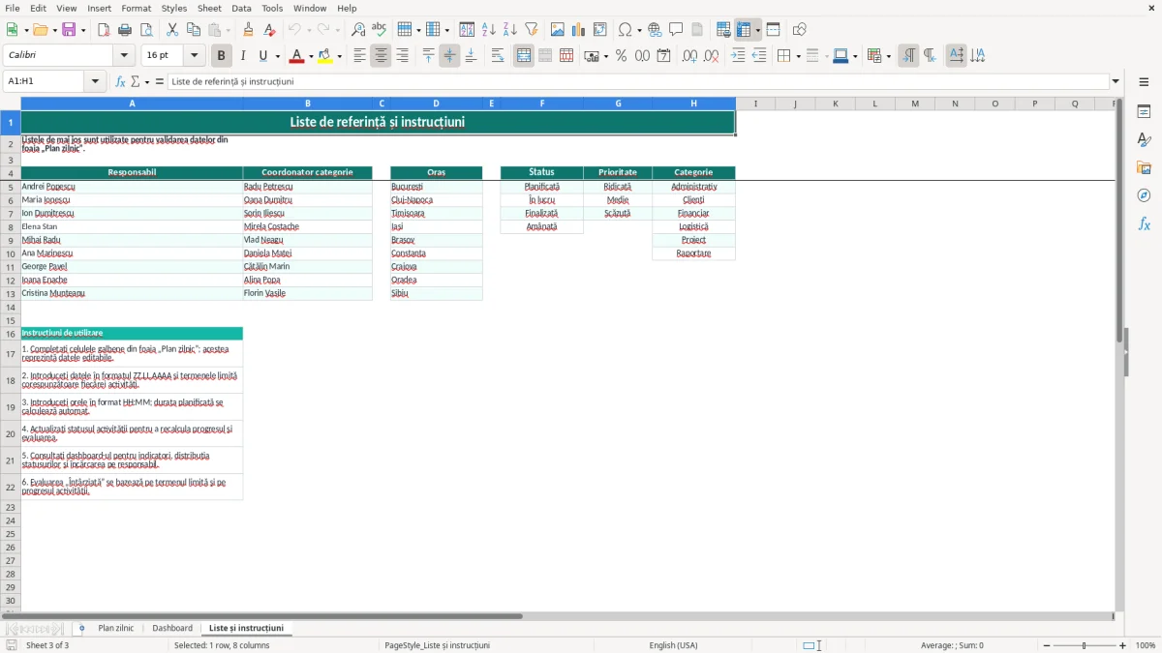Viewport: 1162px width, 653px height.
Task: Open Save options dropdown arrow
Action: [82, 30]
